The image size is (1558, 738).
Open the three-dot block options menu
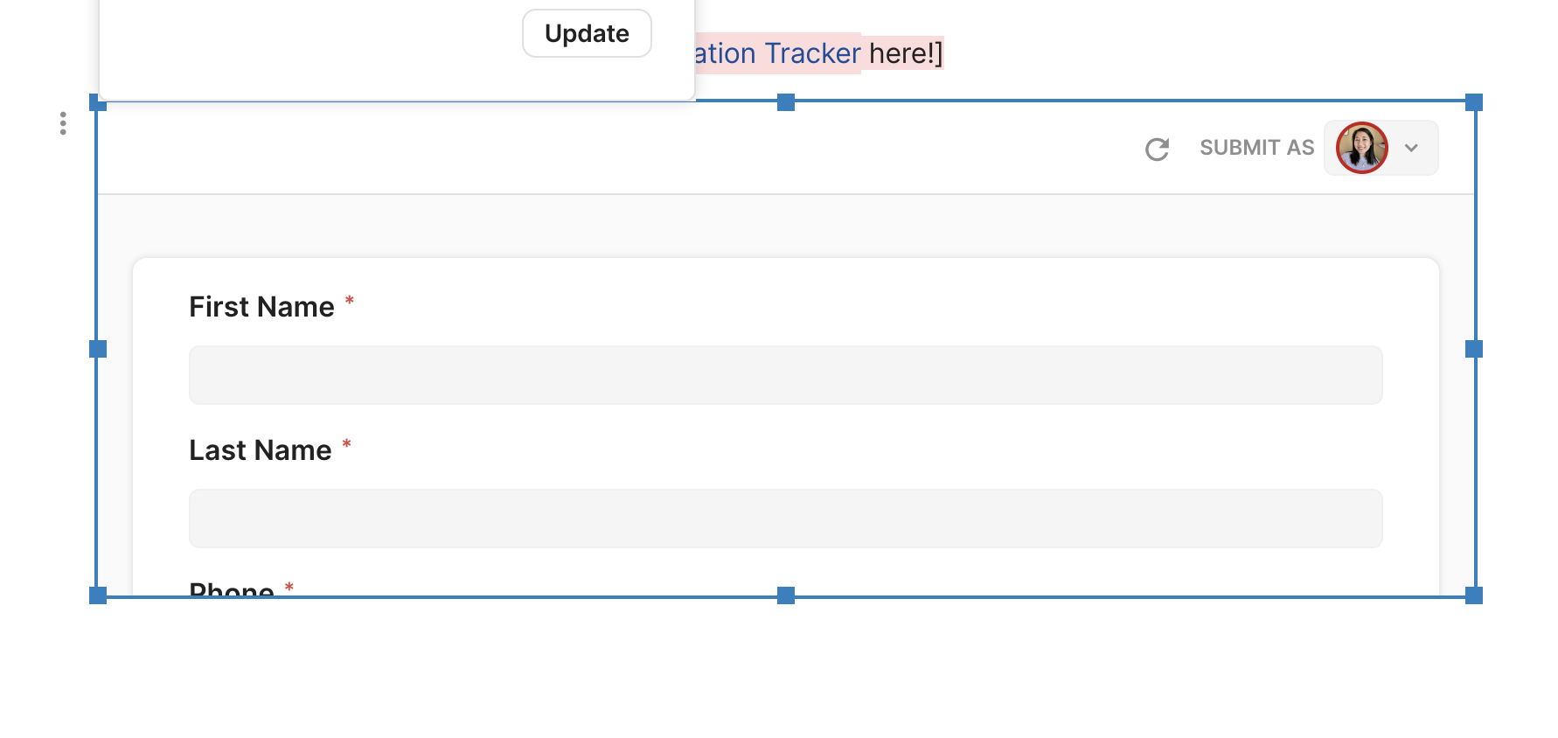pyautogui.click(x=63, y=123)
